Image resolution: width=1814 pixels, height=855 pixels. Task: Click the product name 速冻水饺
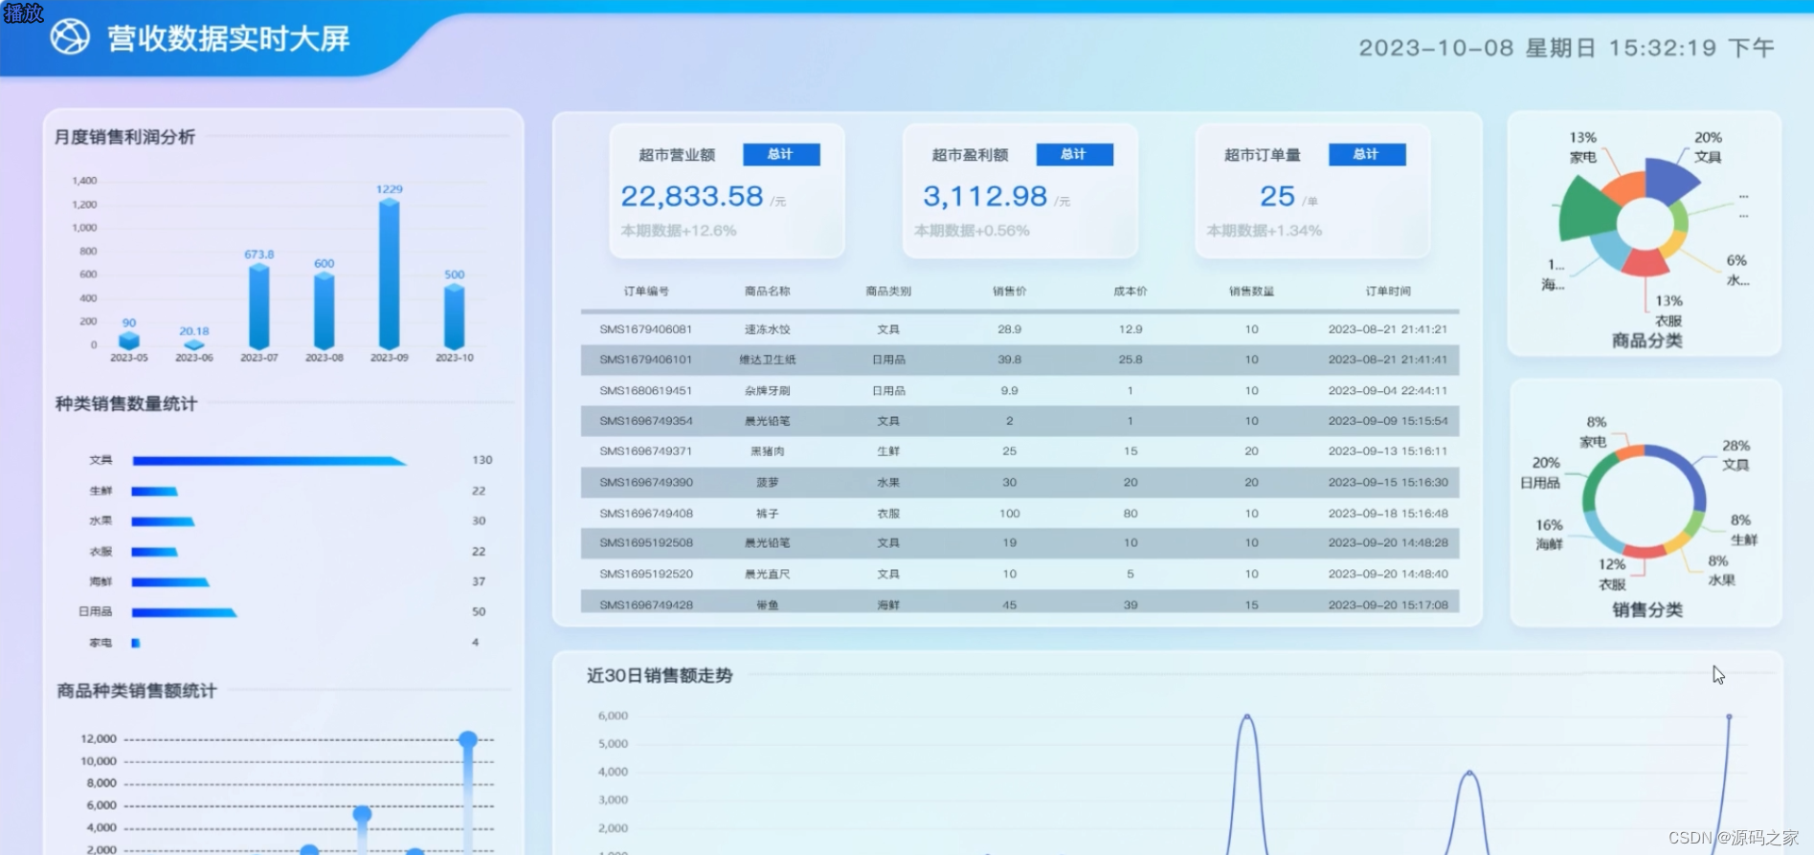pyautogui.click(x=768, y=329)
